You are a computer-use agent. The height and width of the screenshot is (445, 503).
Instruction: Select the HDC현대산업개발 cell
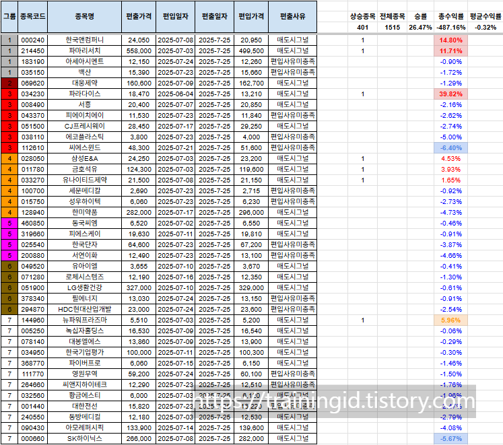click(x=85, y=309)
